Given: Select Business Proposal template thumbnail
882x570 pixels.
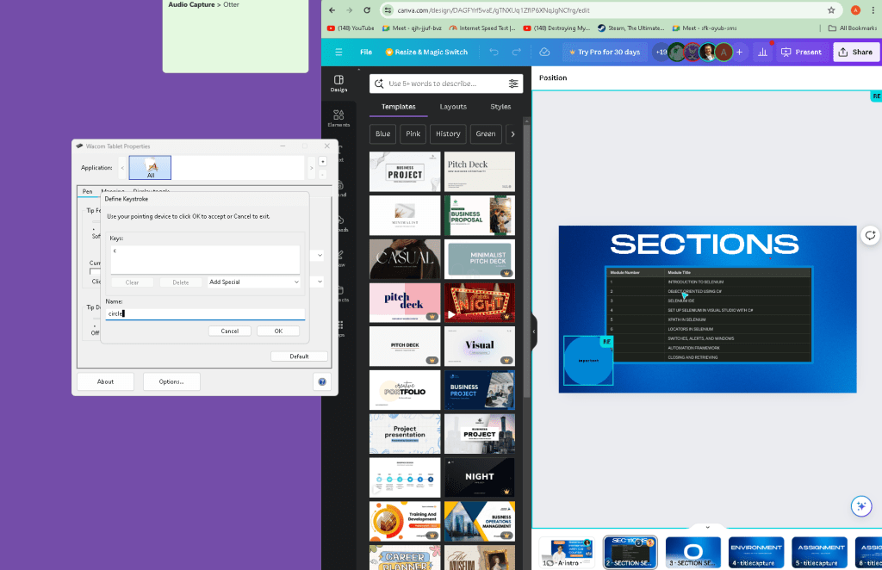Looking at the screenshot, I should [x=479, y=215].
